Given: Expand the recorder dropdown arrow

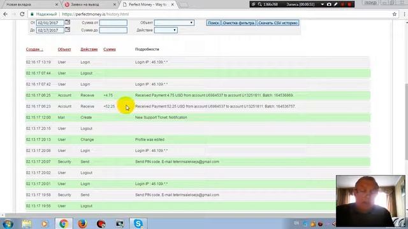Looking at the screenshot, I should [x=323, y=4].
